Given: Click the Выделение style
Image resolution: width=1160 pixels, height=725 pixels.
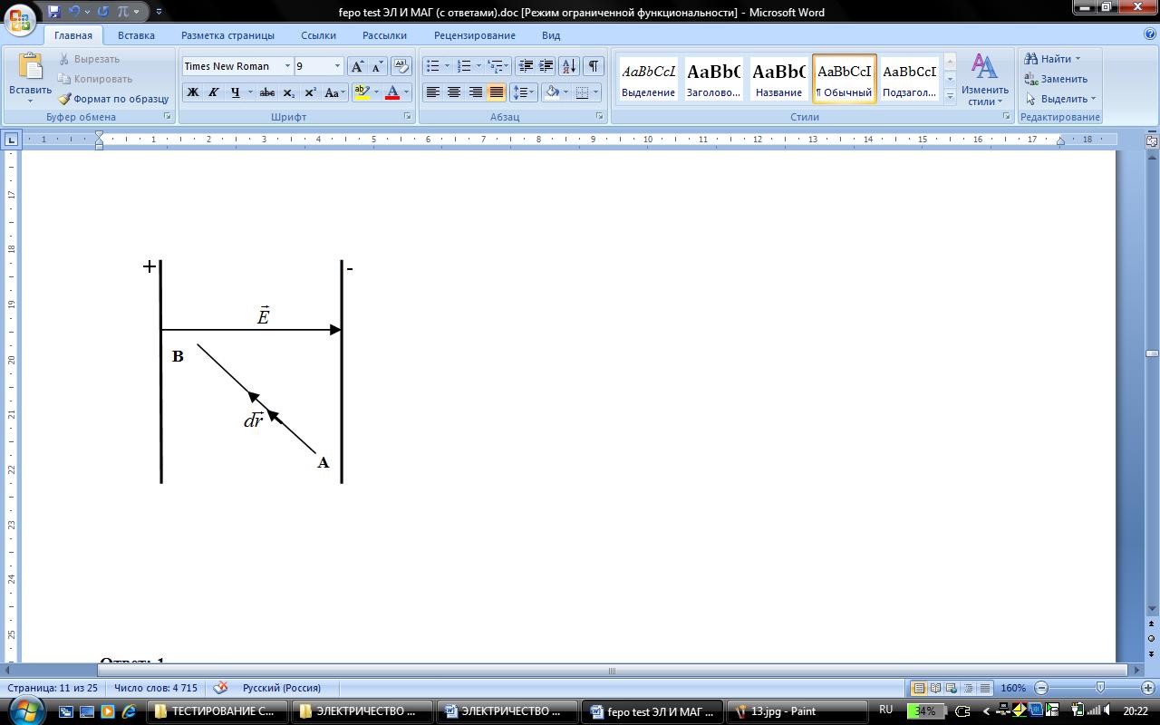Looking at the screenshot, I should coord(648,79).
